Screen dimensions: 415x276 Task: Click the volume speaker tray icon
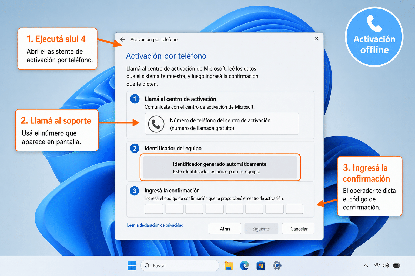pyautogui.click(x=386, y=265)
